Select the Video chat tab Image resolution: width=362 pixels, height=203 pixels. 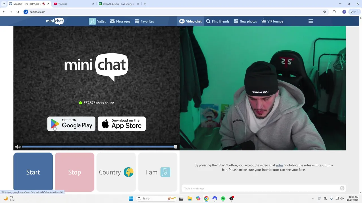coord(190,21)
